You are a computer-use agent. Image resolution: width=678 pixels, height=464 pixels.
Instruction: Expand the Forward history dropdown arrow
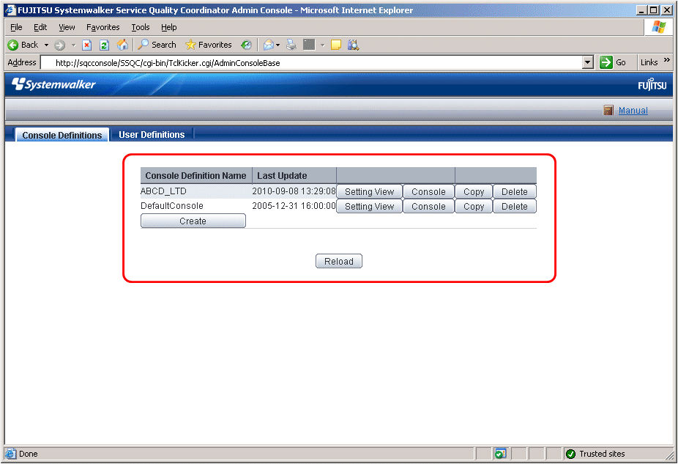click(73, 45)
